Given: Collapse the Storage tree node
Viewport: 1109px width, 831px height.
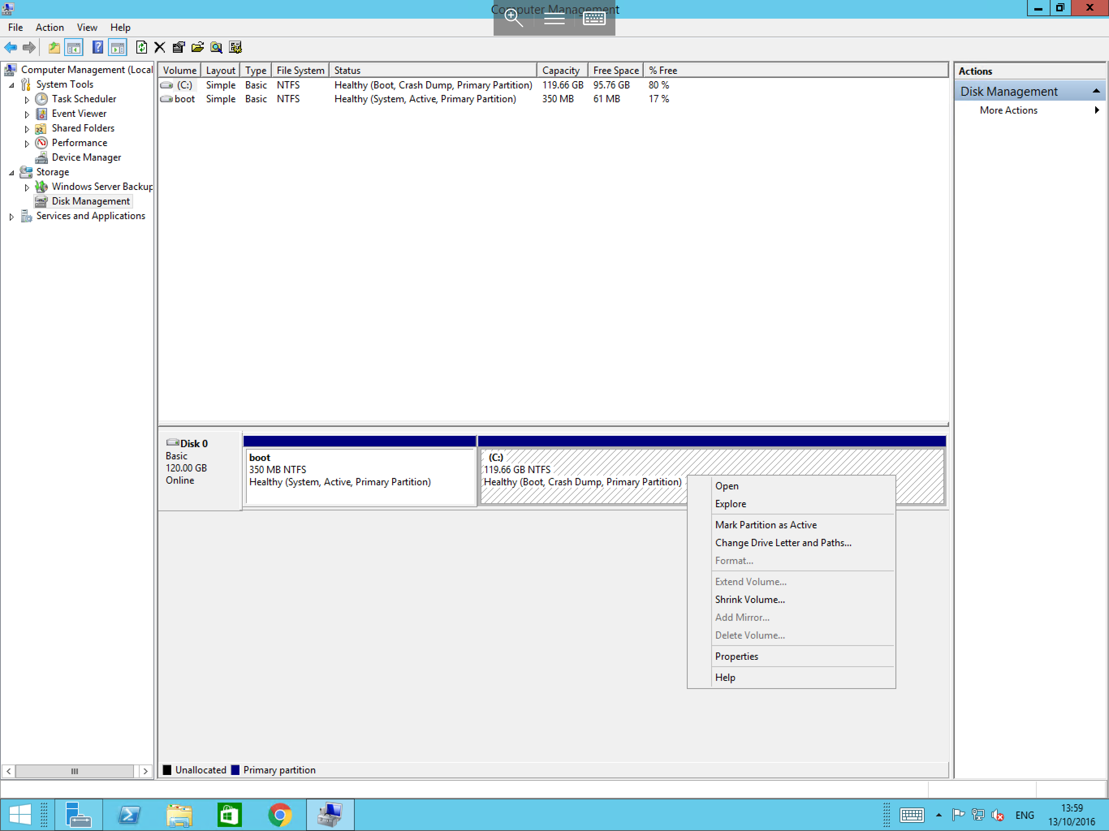Looking at the screenshot, I should click(x=11, y=173).
